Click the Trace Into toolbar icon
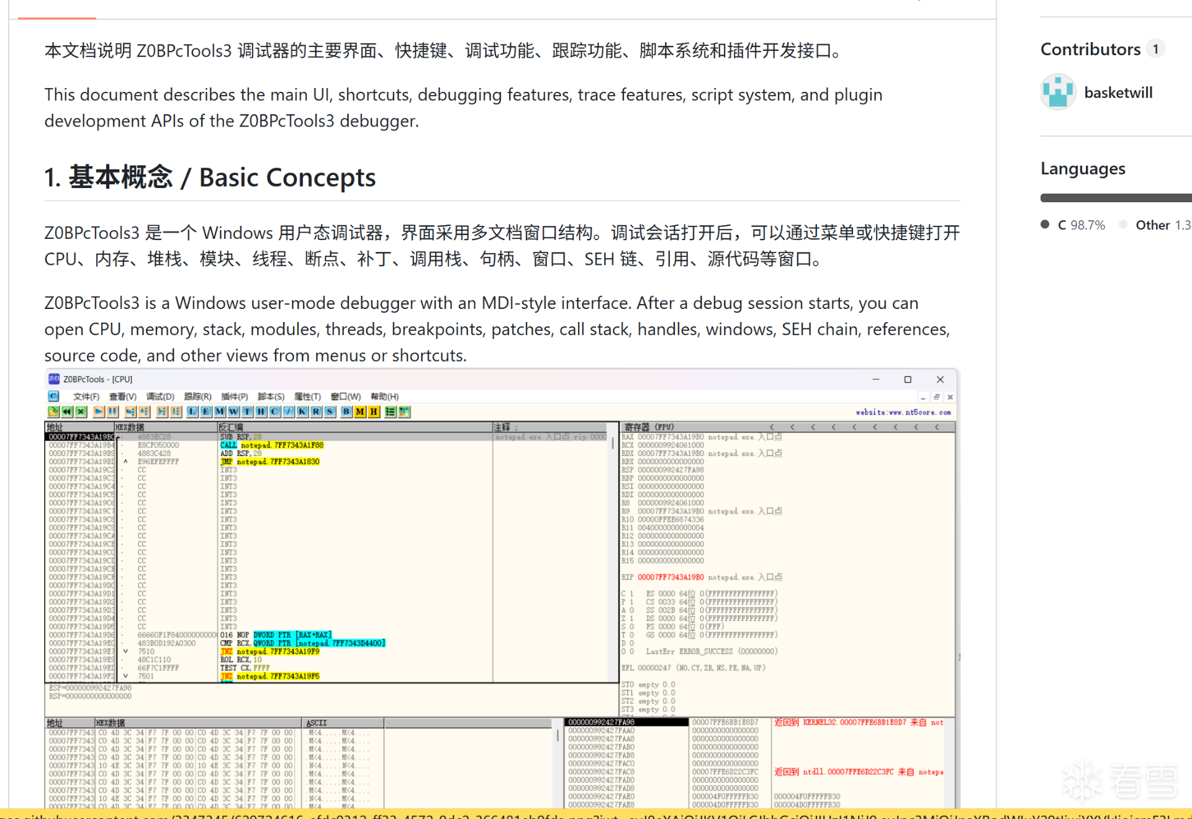The image size is (1192, 819). pos(162,411)
